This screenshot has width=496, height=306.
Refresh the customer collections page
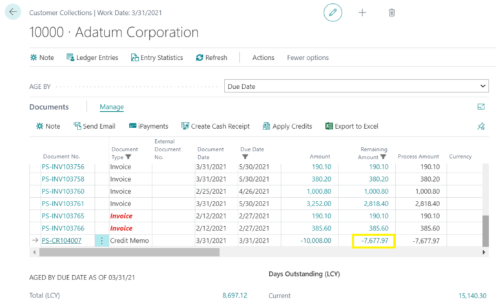tap(212, 57)
